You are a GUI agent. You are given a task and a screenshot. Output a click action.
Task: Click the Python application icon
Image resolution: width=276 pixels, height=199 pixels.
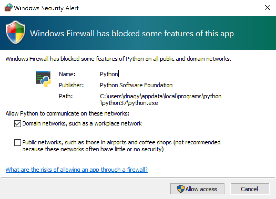pyautogui.click(x=43, y=79)
